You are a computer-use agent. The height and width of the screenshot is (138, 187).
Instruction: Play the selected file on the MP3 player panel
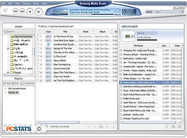[167, 127]
